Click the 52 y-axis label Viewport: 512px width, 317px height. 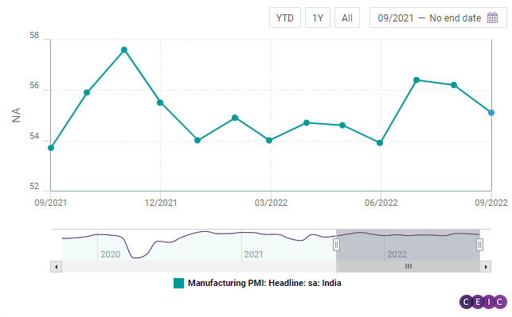click(34, 187)
